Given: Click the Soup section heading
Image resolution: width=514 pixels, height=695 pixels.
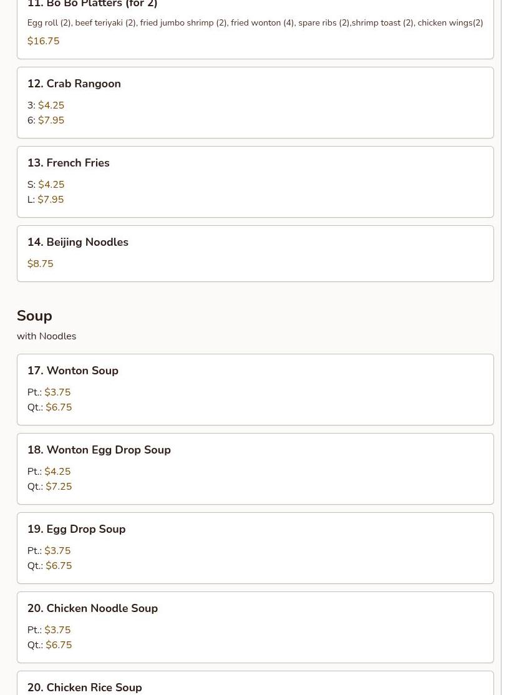Looking at the screenshot, I should tap(34, 316).
